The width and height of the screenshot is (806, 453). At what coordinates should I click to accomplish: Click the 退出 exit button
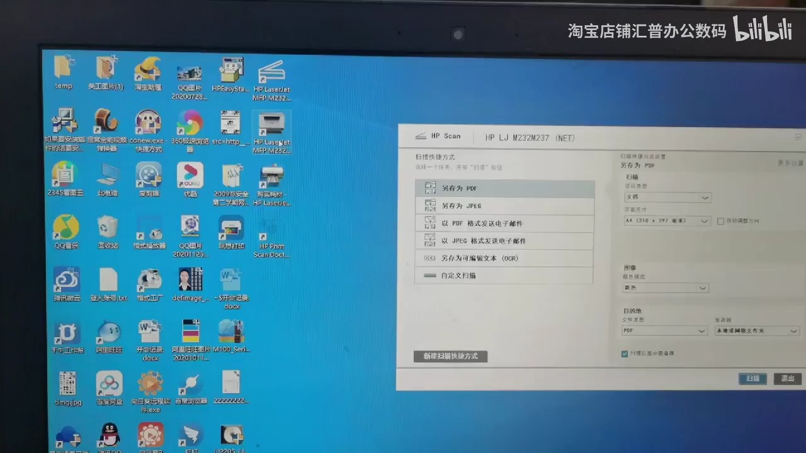[788, 379]
